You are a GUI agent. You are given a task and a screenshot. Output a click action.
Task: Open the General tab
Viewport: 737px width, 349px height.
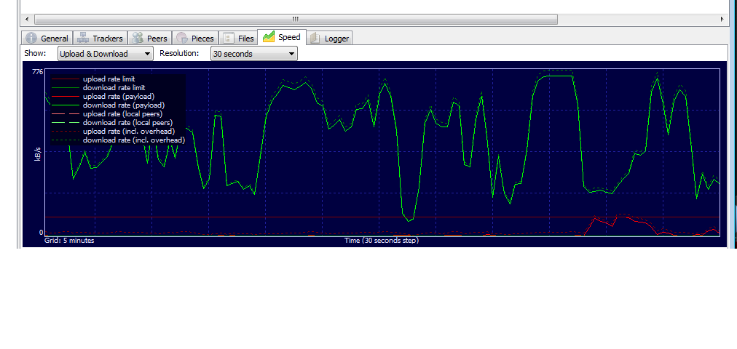click(x=47, y=39)
